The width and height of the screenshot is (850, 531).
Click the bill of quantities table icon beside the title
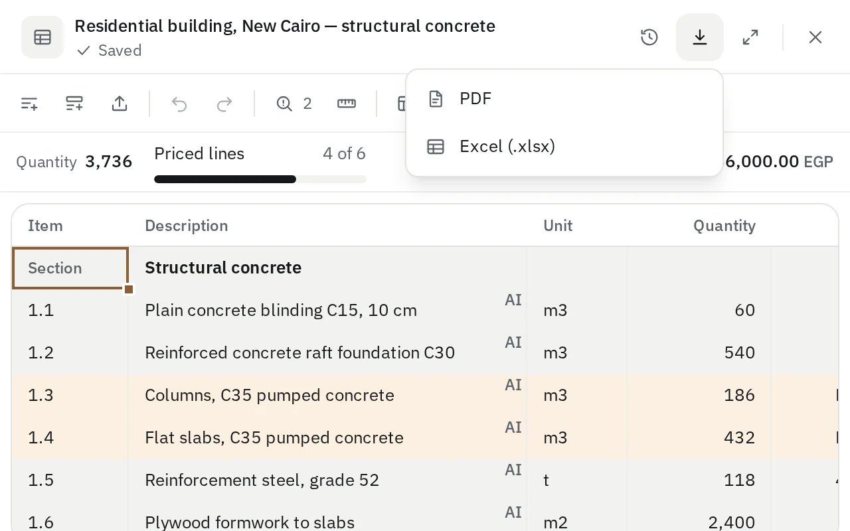click(x=42, y=37)
